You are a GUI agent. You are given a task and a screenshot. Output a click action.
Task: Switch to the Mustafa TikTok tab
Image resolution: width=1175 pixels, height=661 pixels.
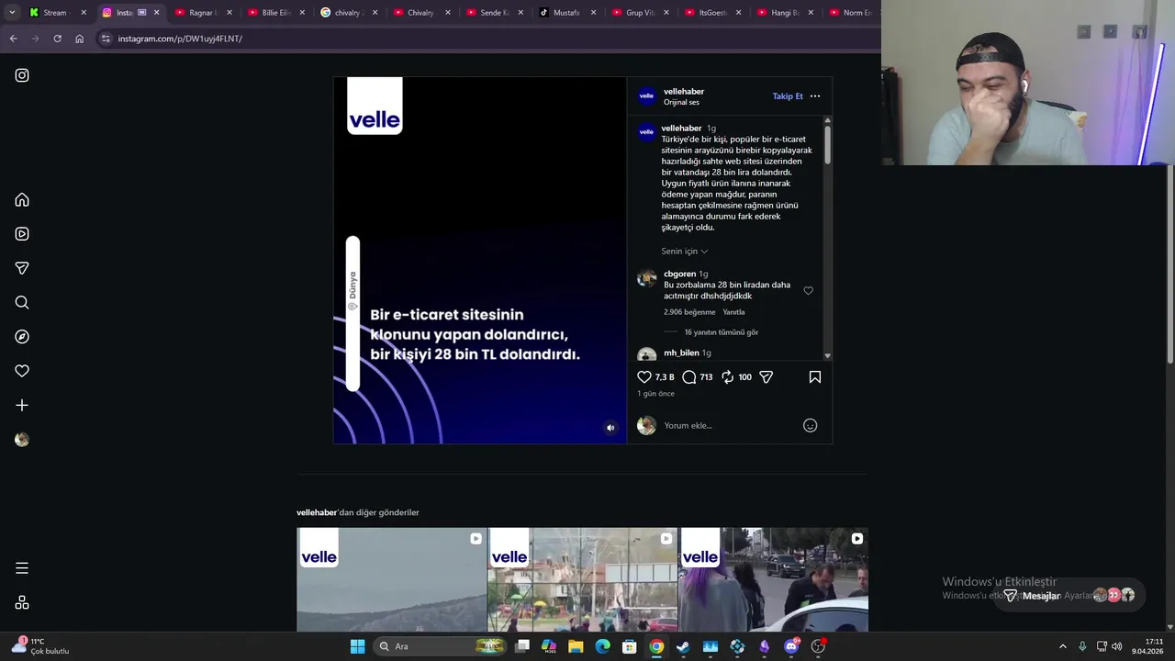click(x=566, y=13)
